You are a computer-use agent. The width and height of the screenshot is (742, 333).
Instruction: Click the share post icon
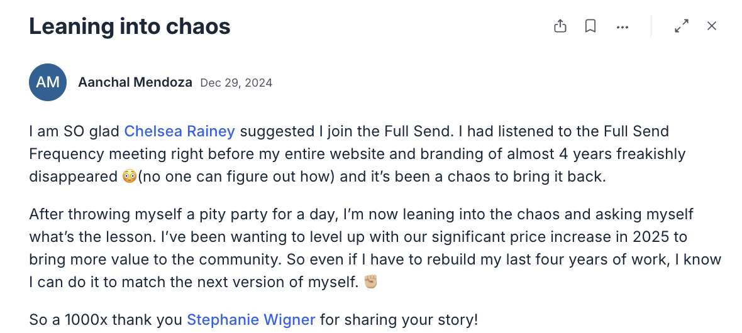560,26
